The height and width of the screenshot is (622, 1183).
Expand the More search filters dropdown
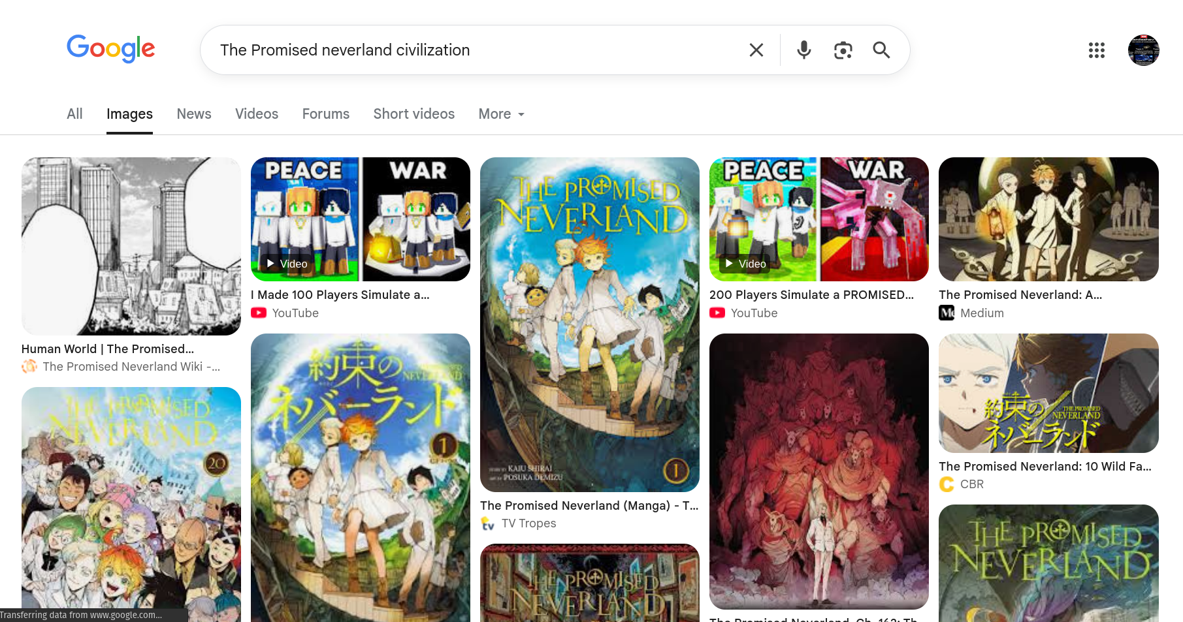[502, 114]
